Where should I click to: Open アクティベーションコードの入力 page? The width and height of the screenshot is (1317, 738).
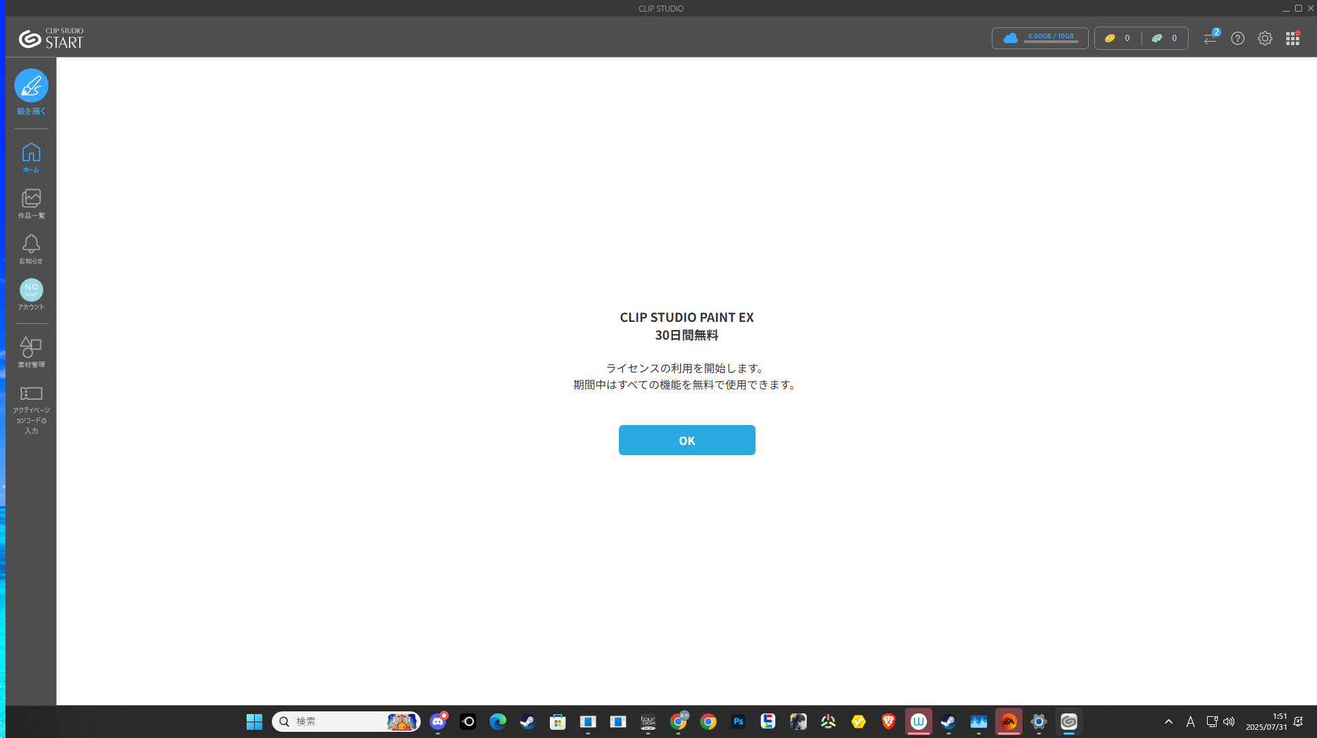click(31, 409)
